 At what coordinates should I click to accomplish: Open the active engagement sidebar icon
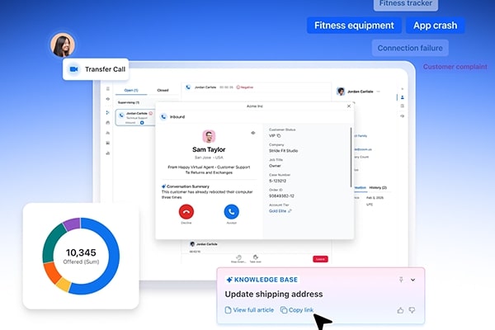[x=107, y=112]
